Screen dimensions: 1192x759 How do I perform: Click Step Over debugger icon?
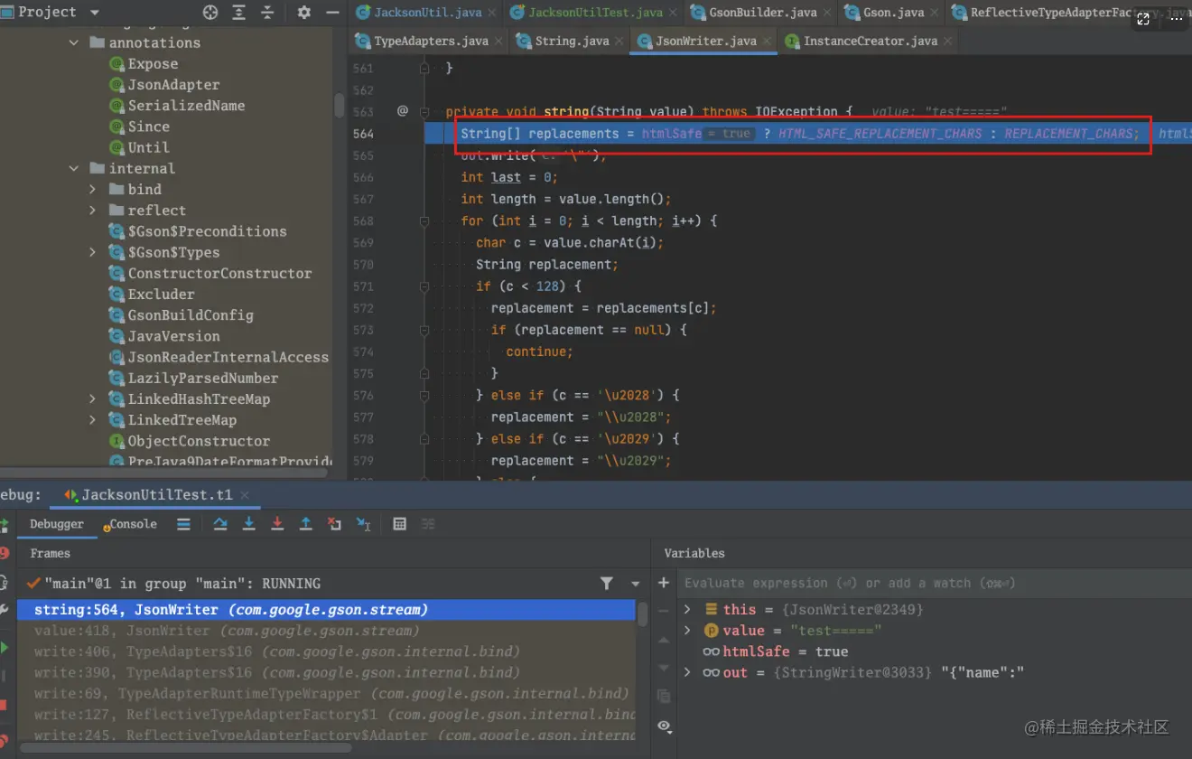coord(220,524)
